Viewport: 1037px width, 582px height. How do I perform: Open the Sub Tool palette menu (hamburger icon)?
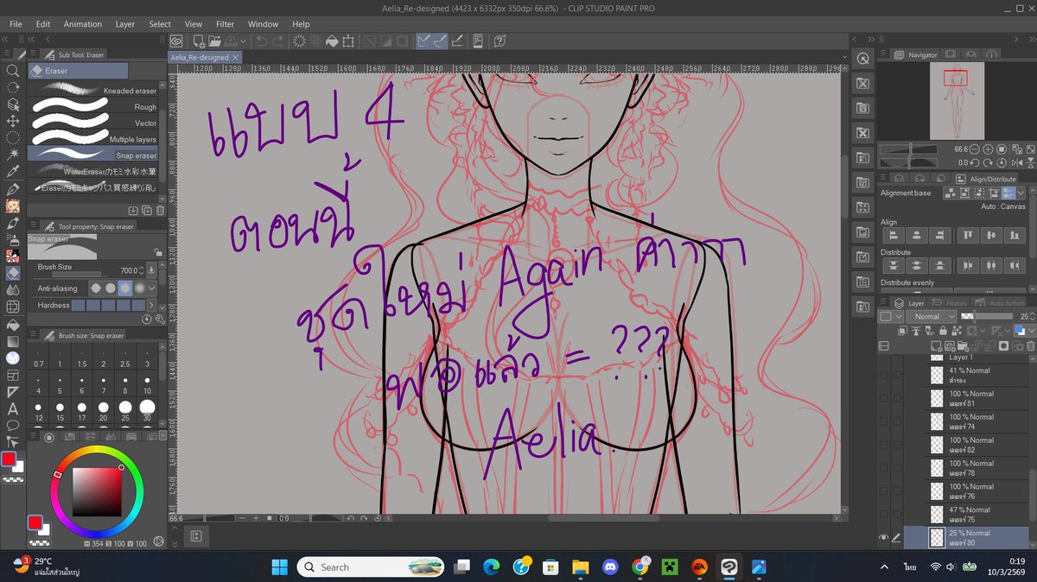[x=33, y=54]
